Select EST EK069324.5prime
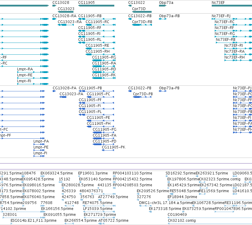Viewport: 252px width, 225px height. [x=57, y=173]
